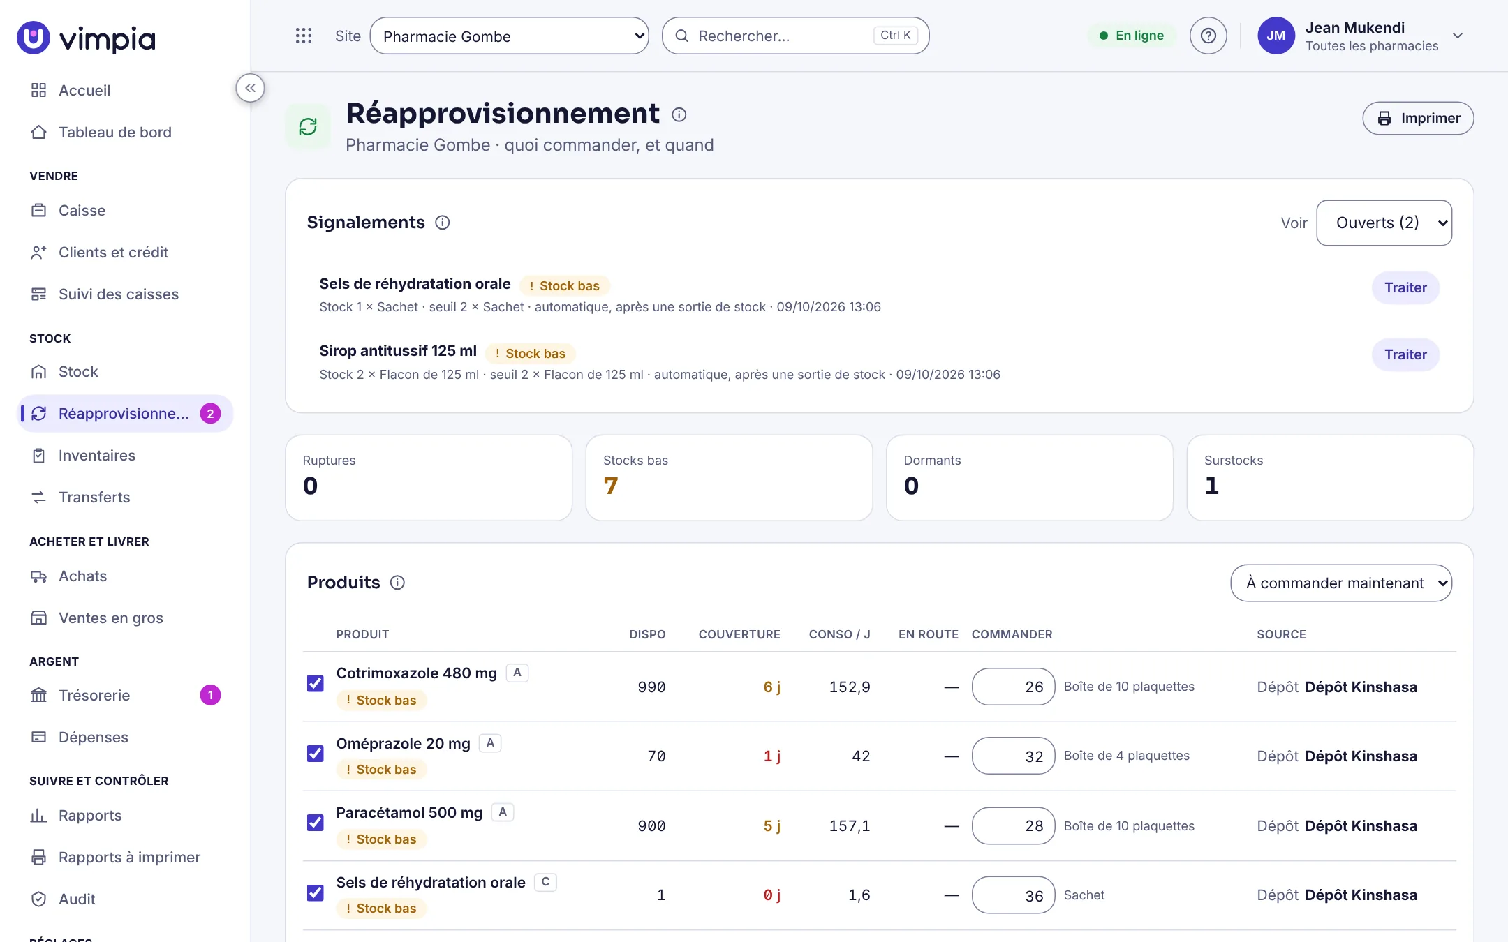1508x942 pixels.
Task: Click the info icon beside Réapprovisionnement title
Action: coord(679,114)
